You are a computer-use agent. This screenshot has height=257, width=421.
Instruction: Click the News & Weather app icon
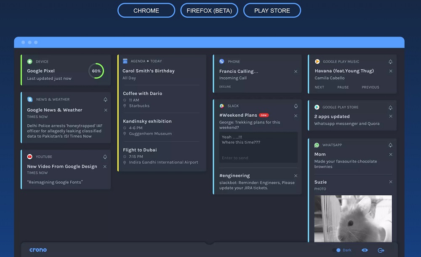coord(30,100)
